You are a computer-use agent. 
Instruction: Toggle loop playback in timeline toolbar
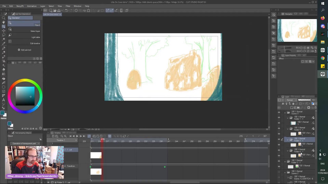click(x=89, y=136)
